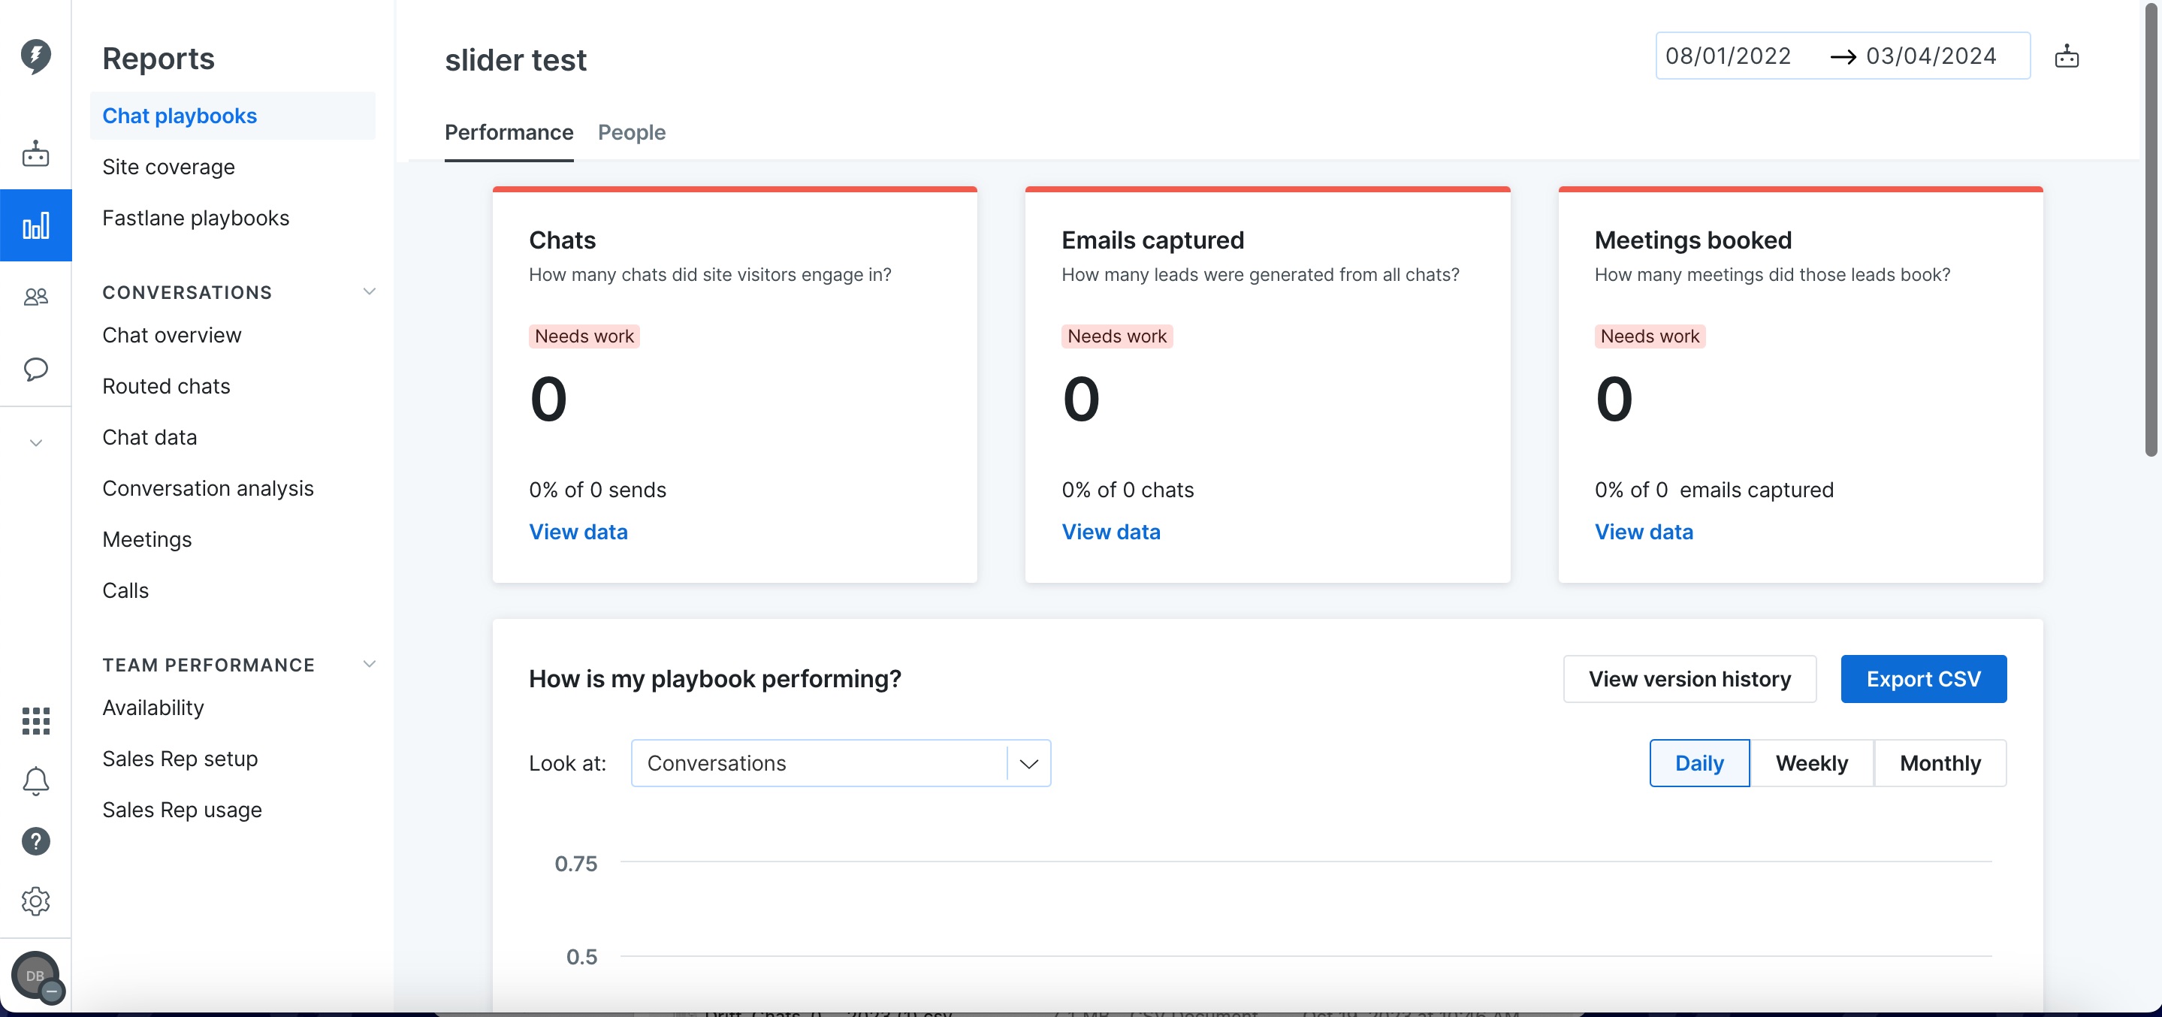The width and height of the screenshot is (2162, 1017).
Task: Open the help question mark icon
Action: click(x=35, y=840)
